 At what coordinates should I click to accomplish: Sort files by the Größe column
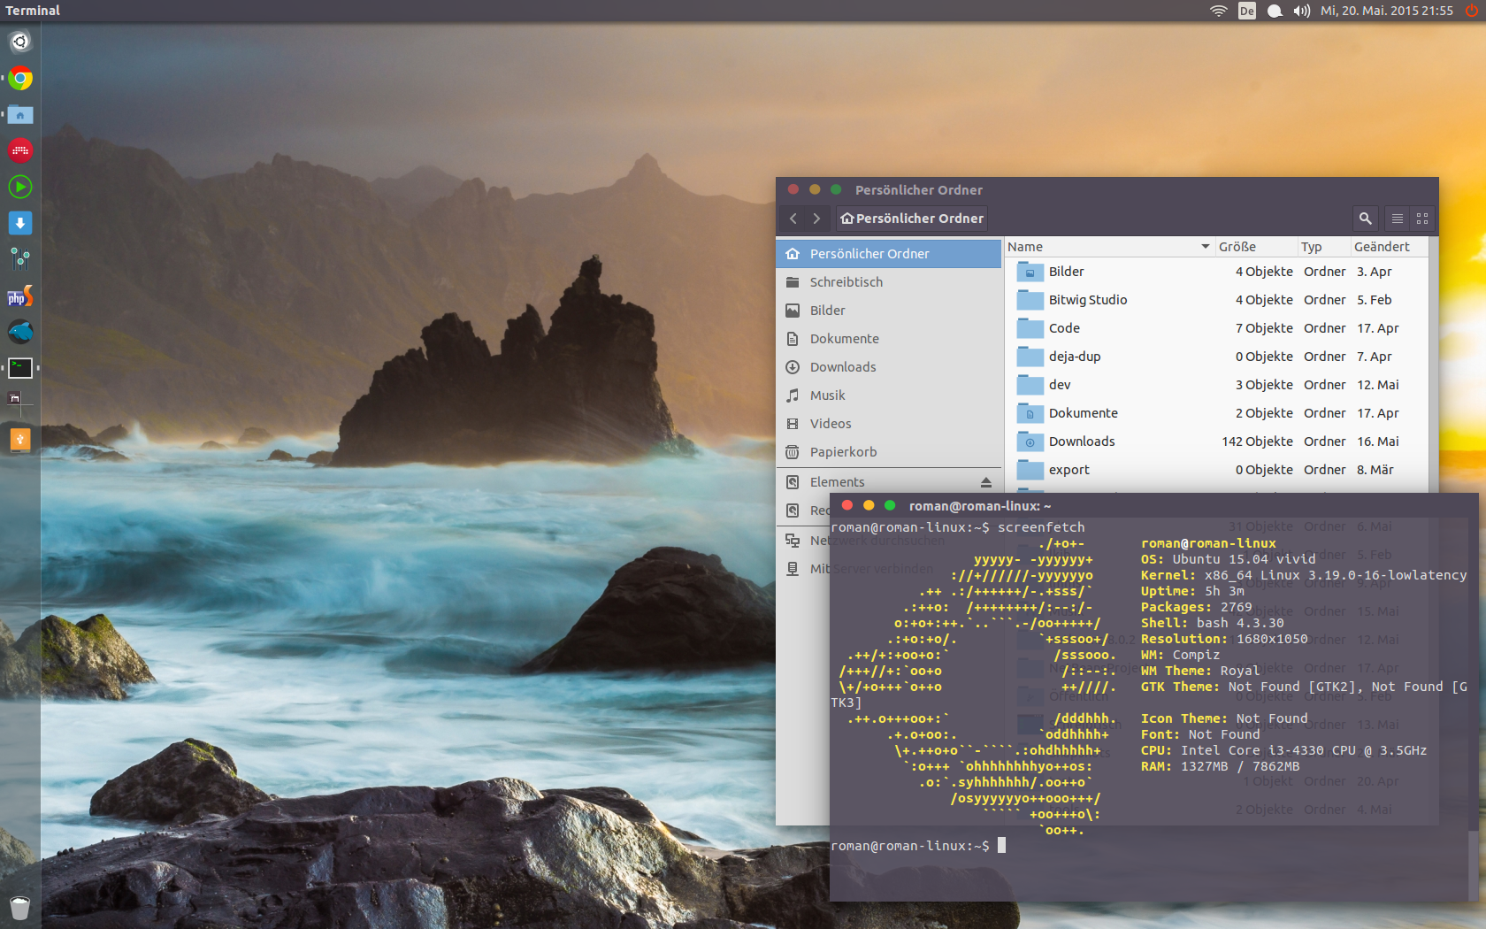[1257, 247]
